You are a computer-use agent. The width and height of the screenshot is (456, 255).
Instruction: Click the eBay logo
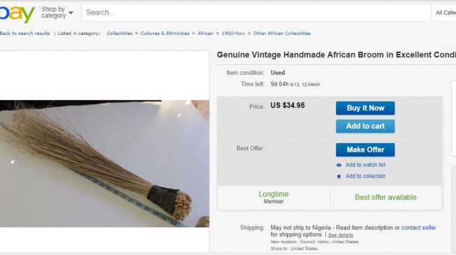17,14
